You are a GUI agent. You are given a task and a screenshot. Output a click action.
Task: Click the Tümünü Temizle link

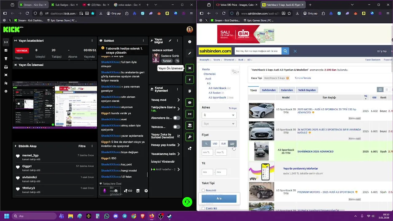coord(303,78)
